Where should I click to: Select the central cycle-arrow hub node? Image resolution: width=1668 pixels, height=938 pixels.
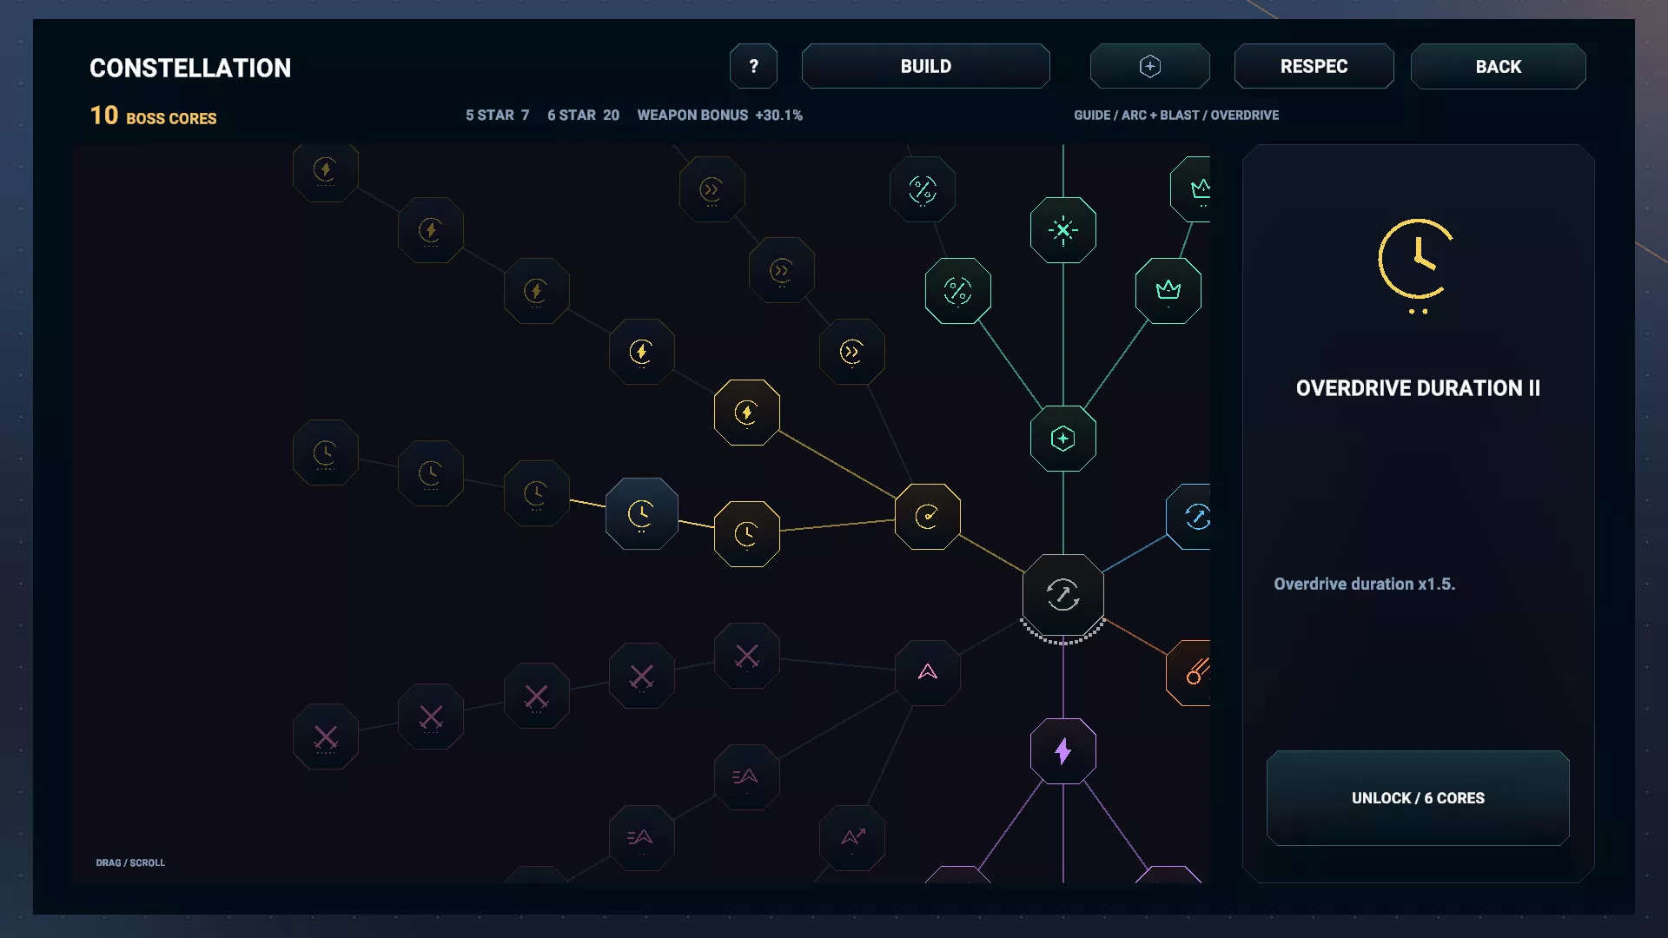(x=1062, y=595)
